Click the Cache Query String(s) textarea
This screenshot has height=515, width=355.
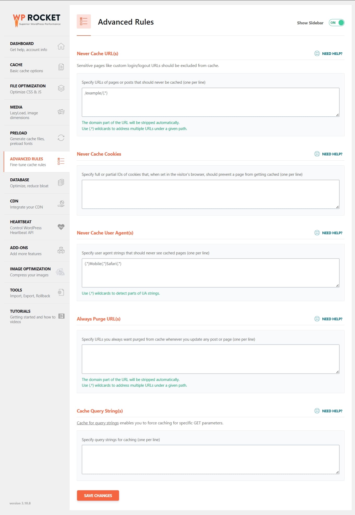210,460
